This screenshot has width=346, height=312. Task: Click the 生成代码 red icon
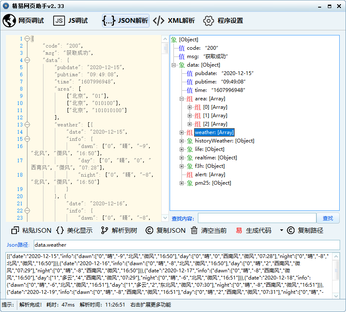pos(239,230)
